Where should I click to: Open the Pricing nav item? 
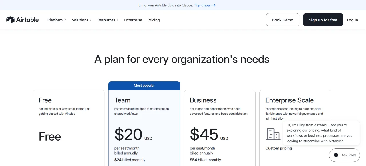(x=154, y=20)
